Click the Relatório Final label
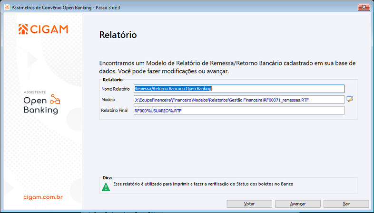The image size is (374, 213). coord(114,111)
